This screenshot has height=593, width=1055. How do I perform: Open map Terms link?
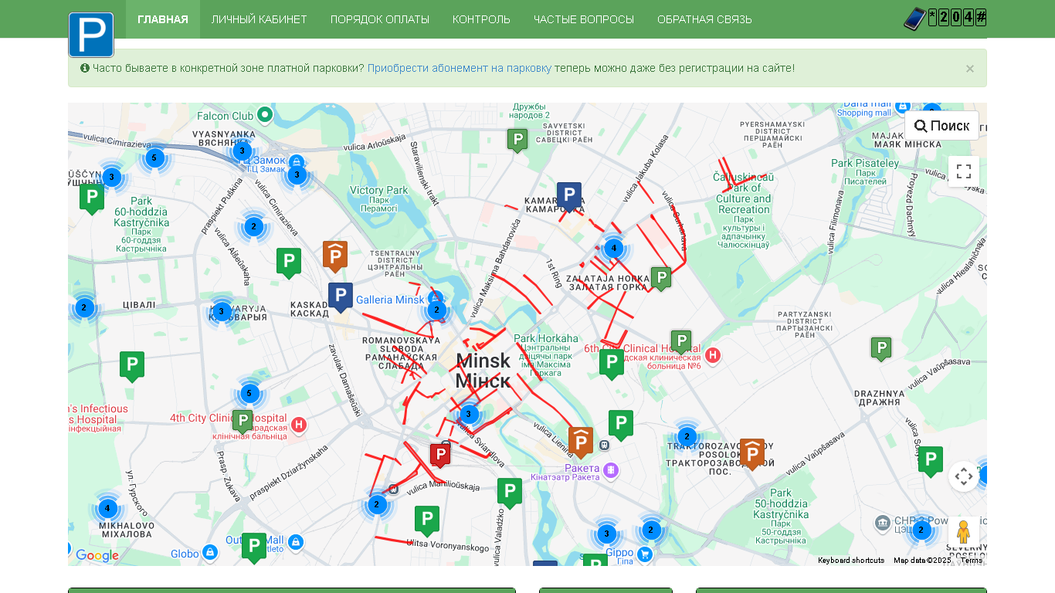coord(972,561)
